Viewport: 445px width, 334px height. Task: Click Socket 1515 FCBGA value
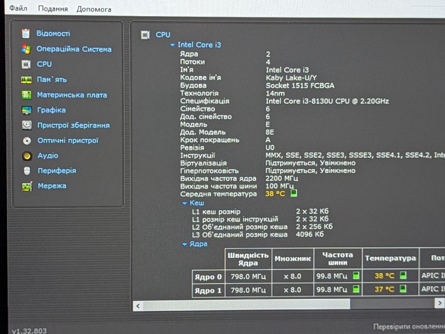coord(300,85)
